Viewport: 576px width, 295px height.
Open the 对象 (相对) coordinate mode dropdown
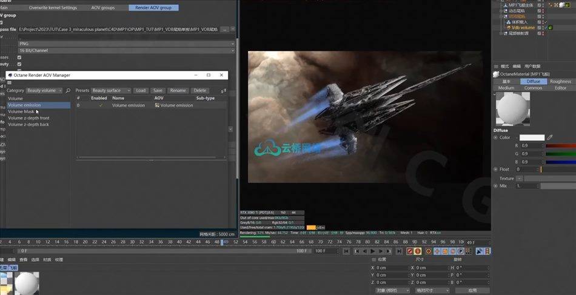[x=392, y=290]
